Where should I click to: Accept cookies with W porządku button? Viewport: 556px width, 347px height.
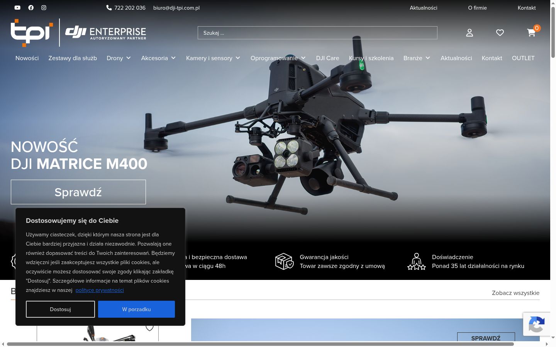(x=136, y=309)
